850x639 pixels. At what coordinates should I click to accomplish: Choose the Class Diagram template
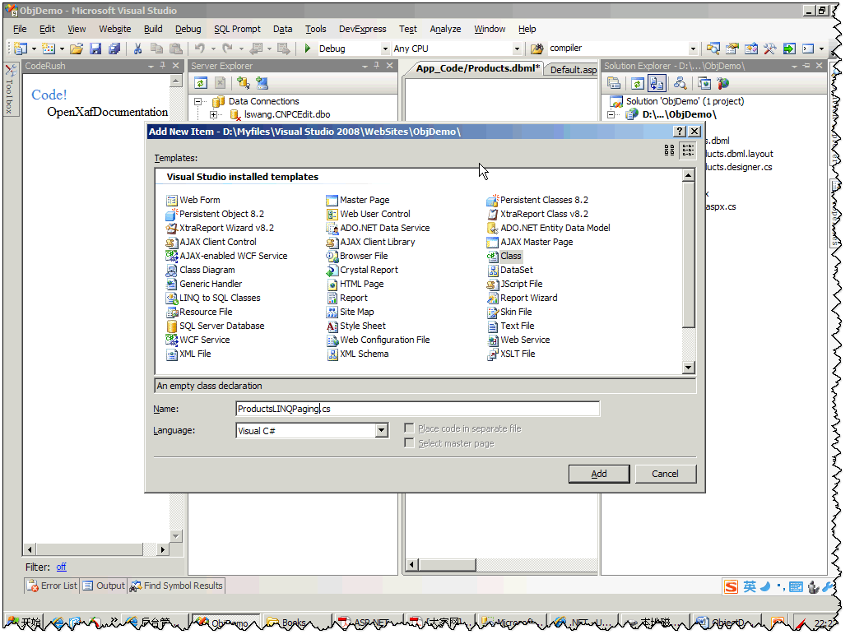click(201, 270)
